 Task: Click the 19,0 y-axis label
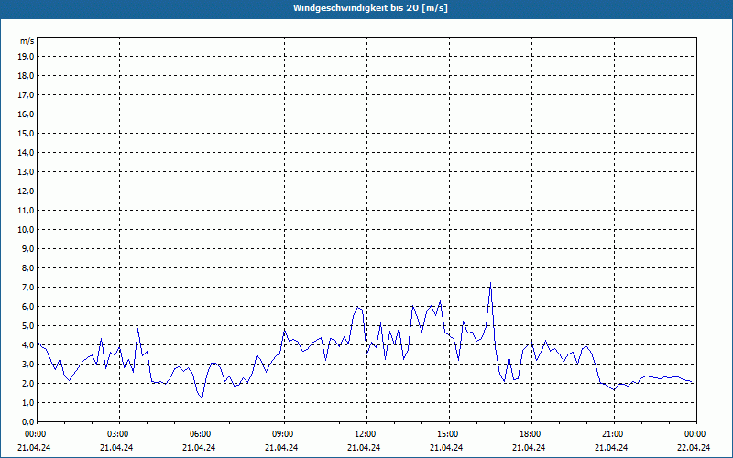click(26, 57)
